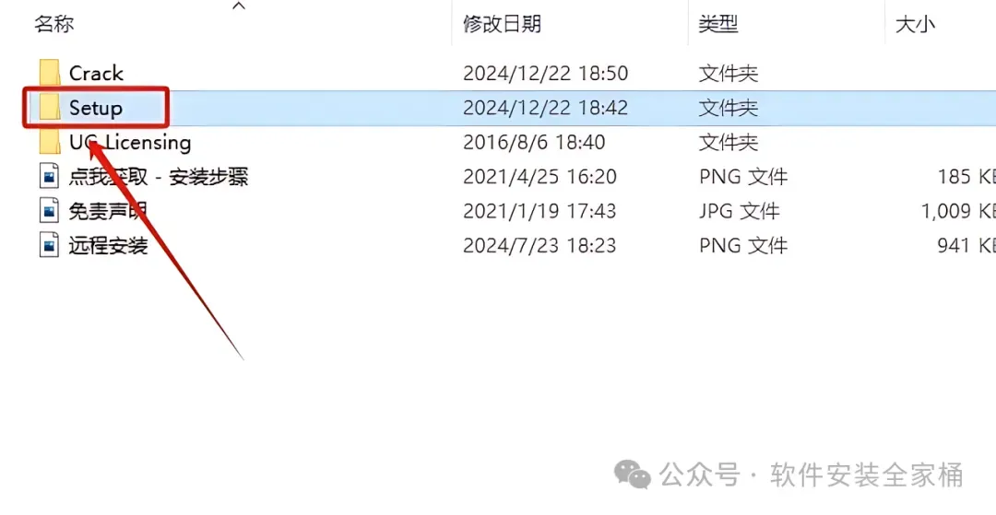
Task: Click the 185 KB size cell
Action: [x=966, y=176]
